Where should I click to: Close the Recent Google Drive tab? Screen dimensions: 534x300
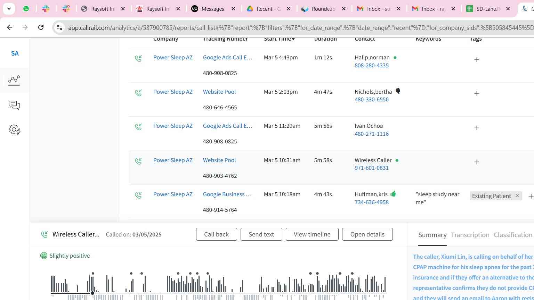tap(288, 9)
